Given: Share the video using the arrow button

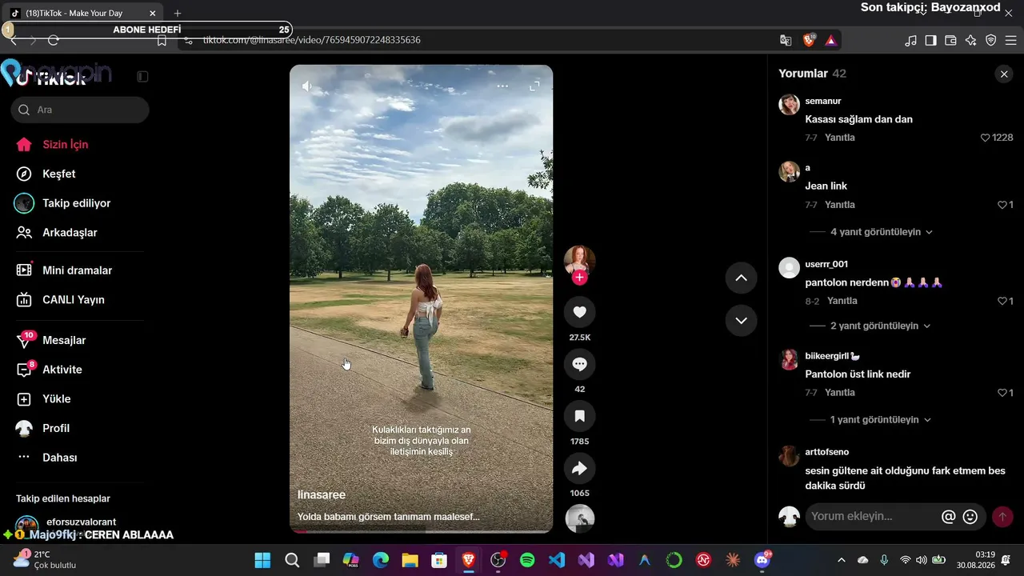Looking at the screenshot, I should point(579,468).
